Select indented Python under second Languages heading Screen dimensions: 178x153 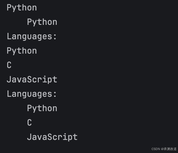point(42,109)
